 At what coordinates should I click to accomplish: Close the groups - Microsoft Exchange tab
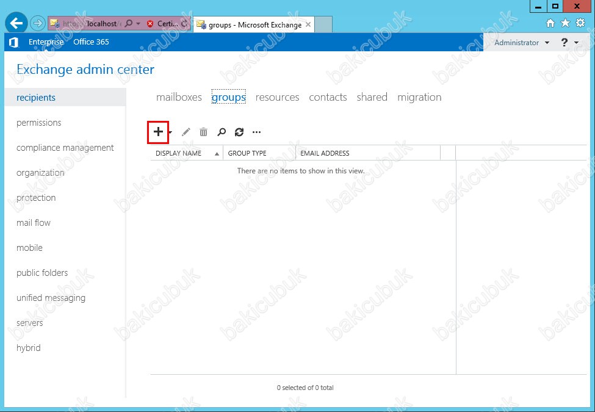tap(308, 24)
